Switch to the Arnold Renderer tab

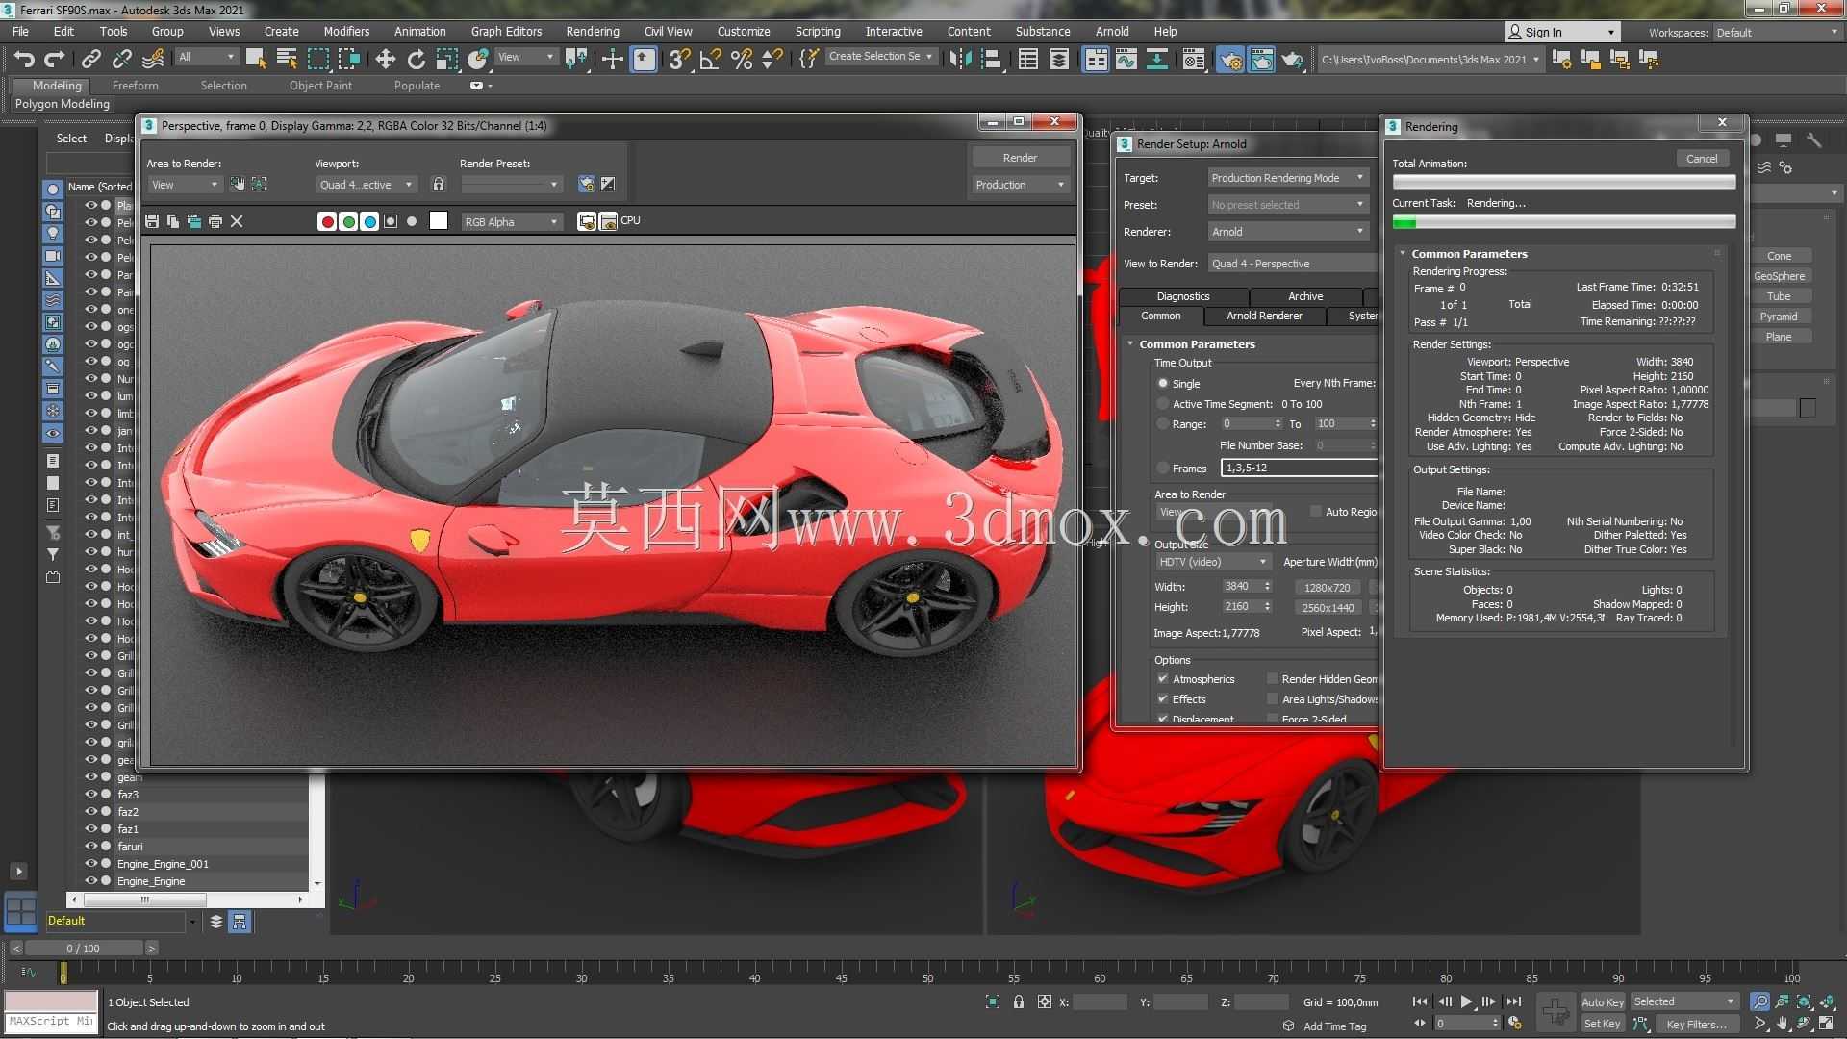(1264, 316)
